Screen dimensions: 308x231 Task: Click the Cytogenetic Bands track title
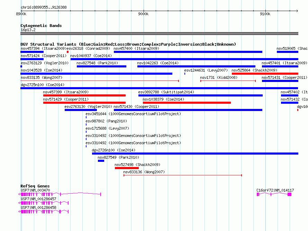tap(41, 26)
